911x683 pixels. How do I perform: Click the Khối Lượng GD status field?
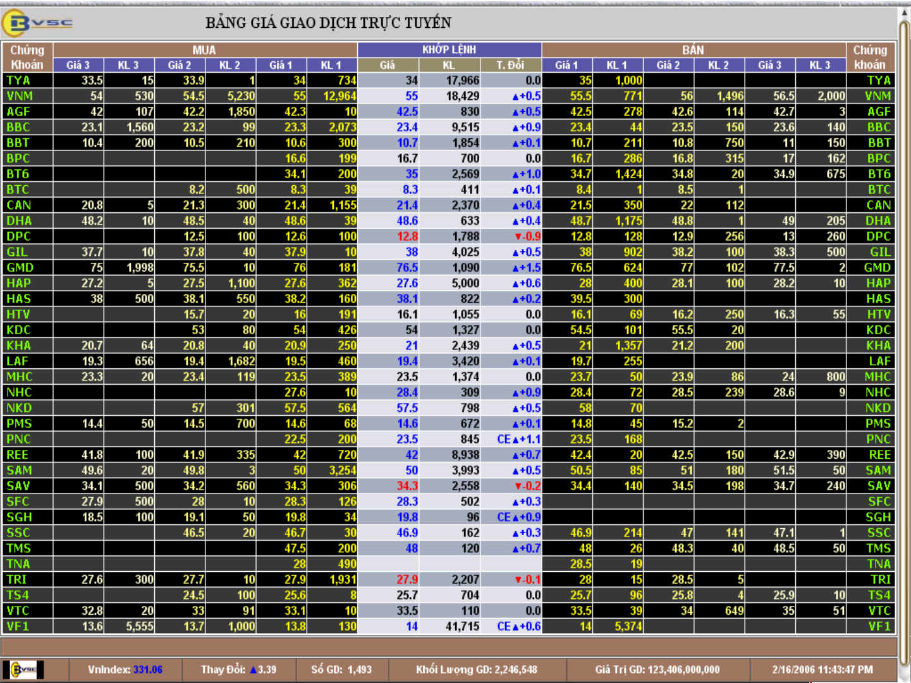click(477, 670)
